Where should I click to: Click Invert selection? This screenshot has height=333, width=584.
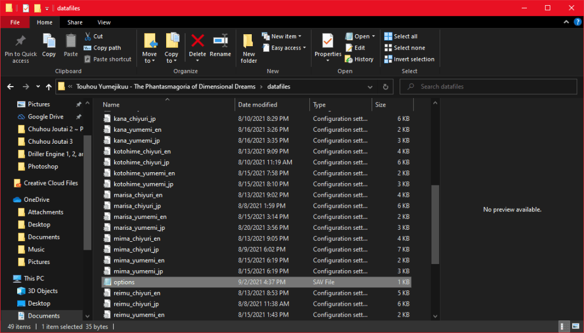(x=409, y=59)
